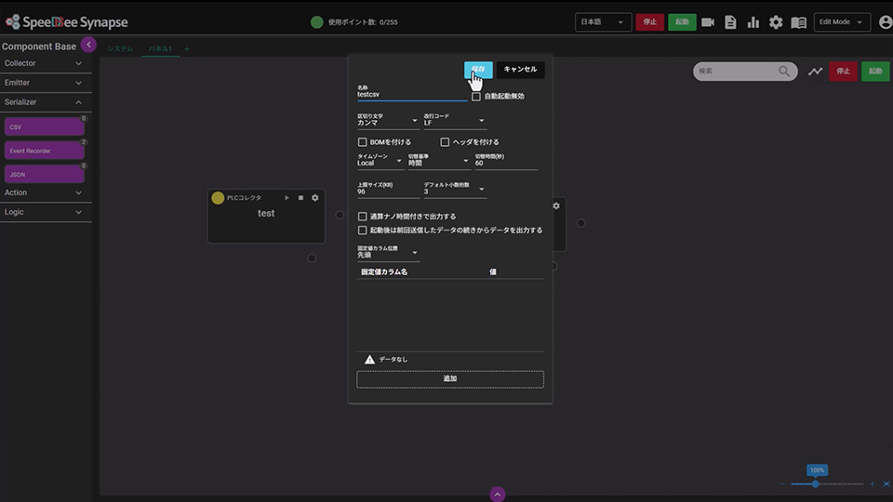Open the document icon in top toolbar
The image size is (893, 502).
click(730, 22)
